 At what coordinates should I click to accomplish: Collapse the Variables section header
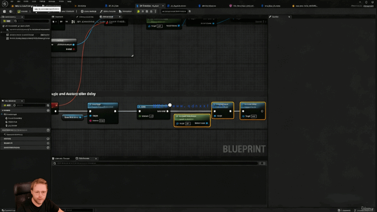tap(8, 143)
